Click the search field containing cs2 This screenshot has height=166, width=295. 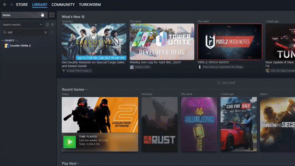[x=25, y=32]
